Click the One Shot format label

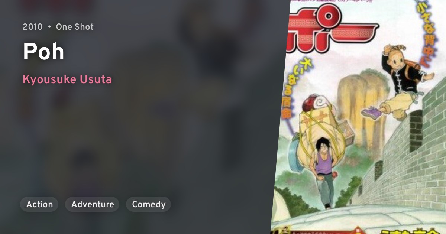(75, 27)
